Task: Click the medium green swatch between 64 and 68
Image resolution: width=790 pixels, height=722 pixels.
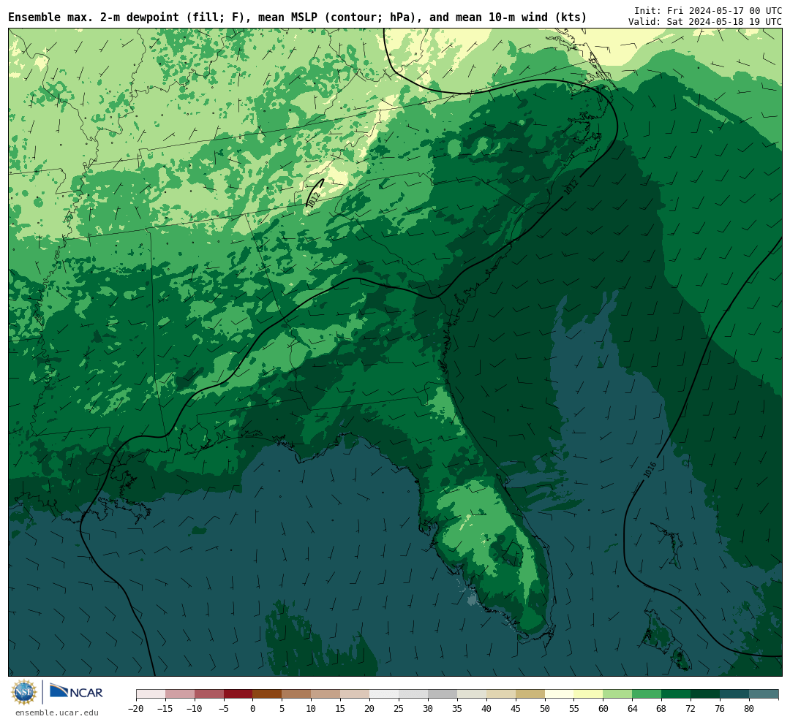Action: 647,694
